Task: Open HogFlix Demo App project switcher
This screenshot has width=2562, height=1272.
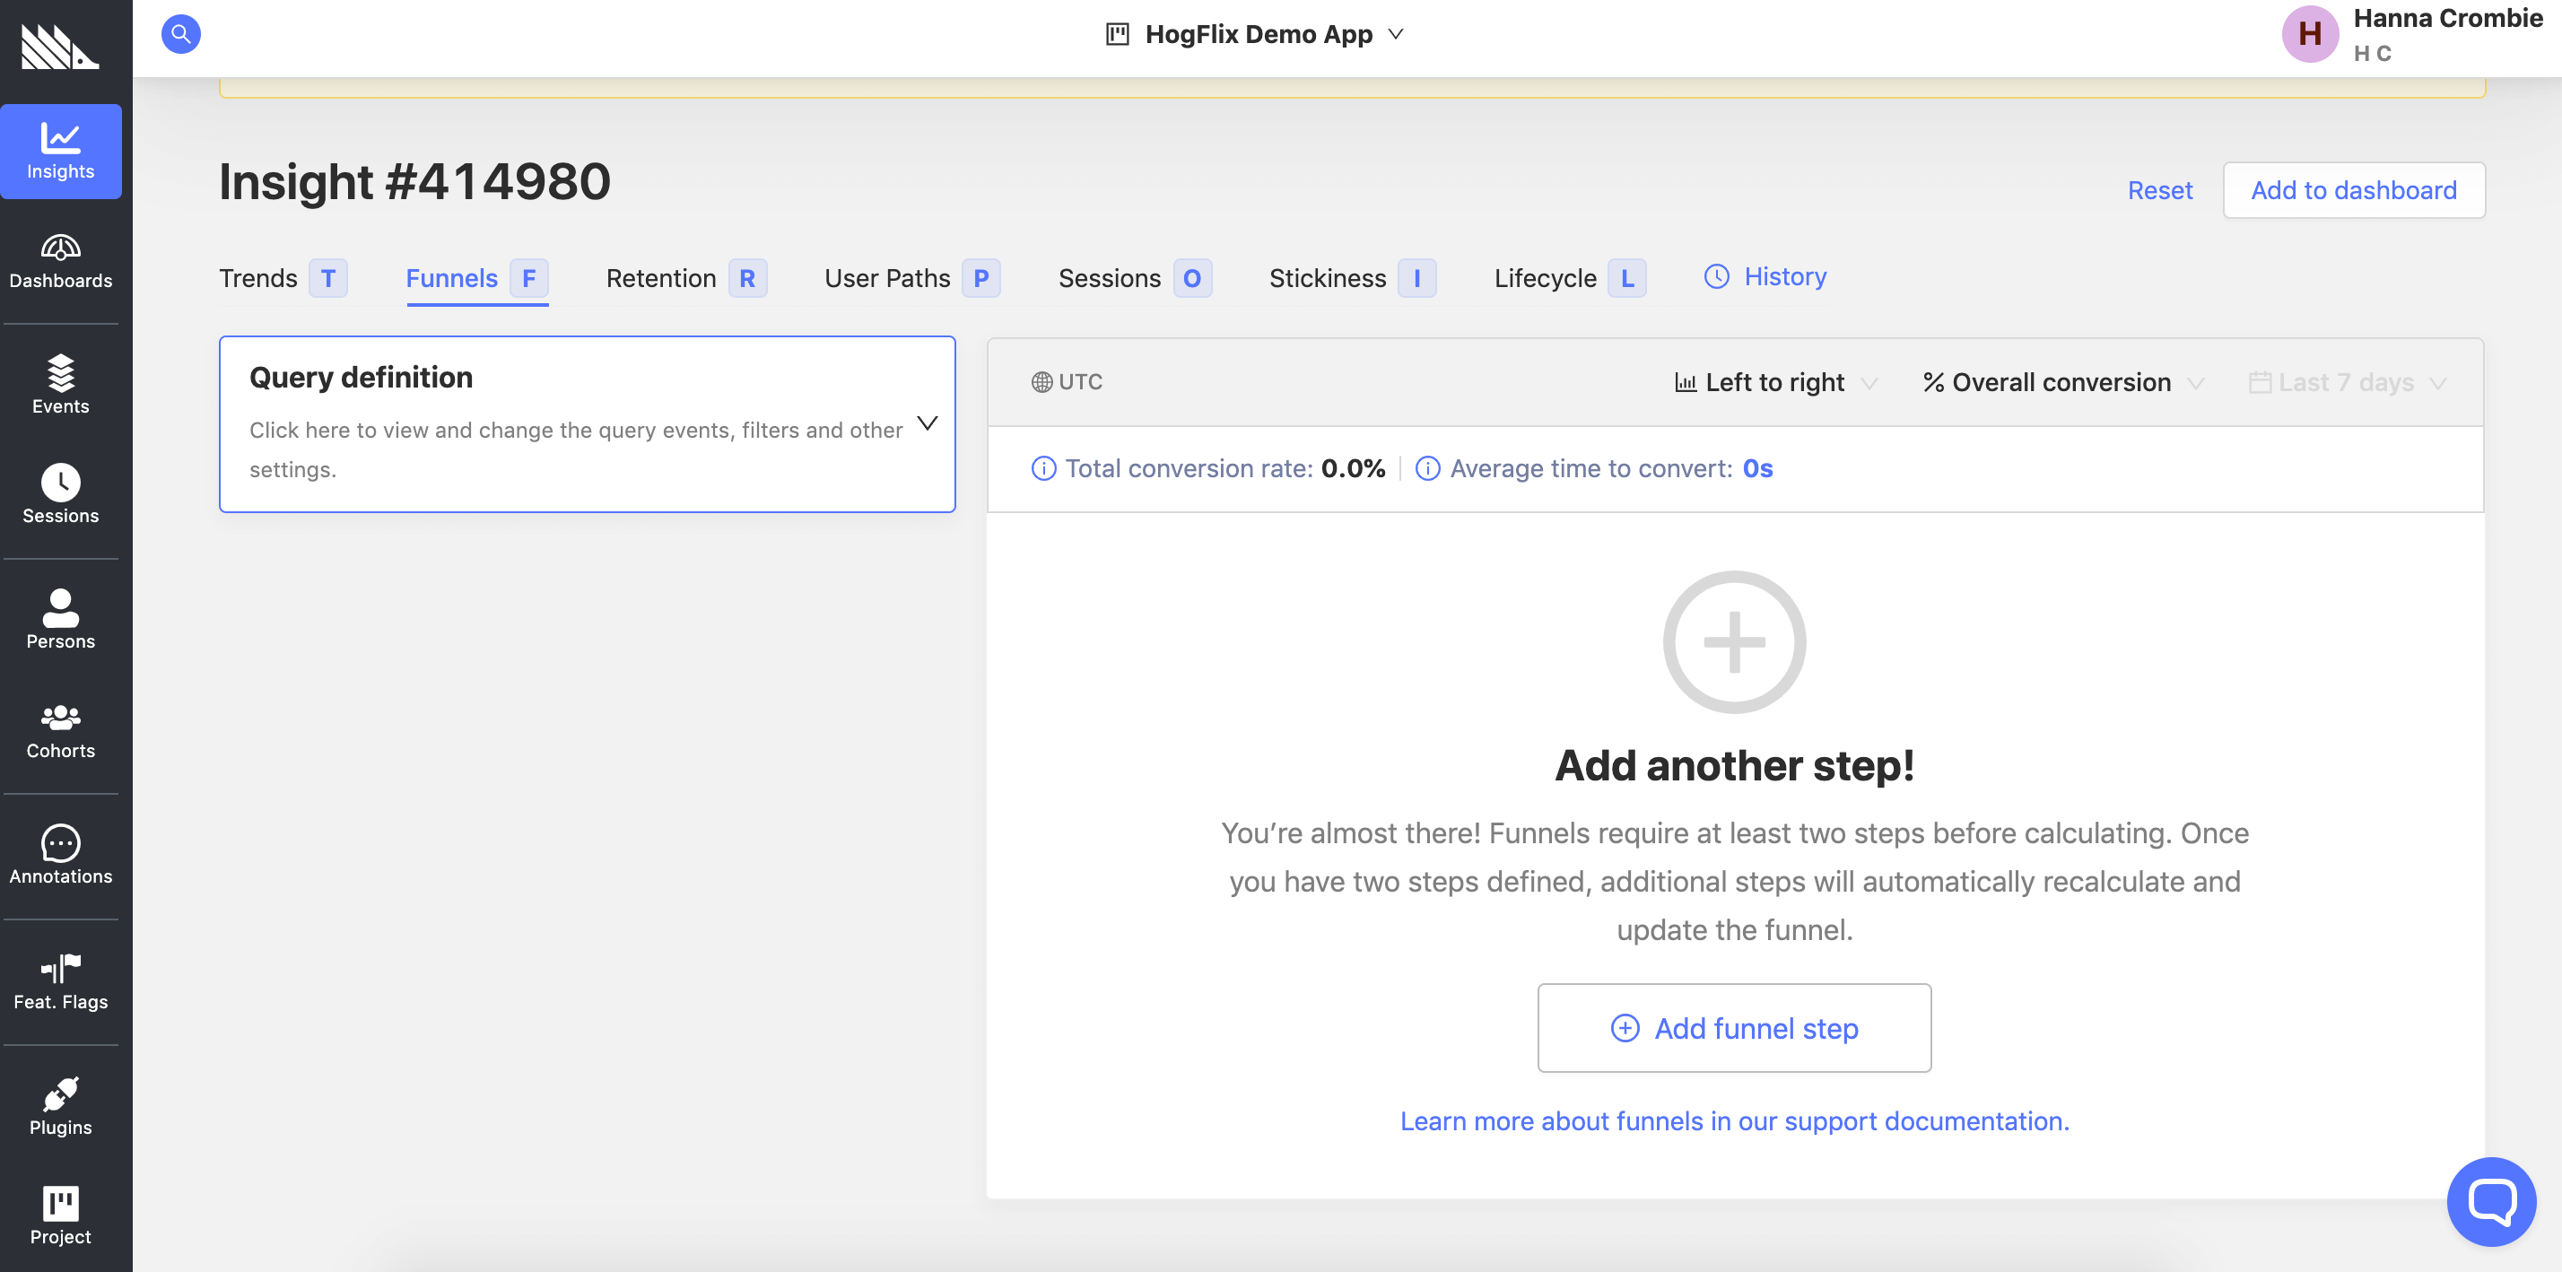Action: pyautogui.click(x=1257, y=34)
